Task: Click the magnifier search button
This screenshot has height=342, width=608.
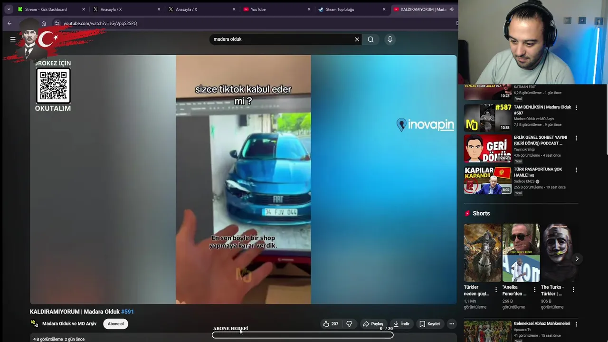Action: click(x=370, y=39)
